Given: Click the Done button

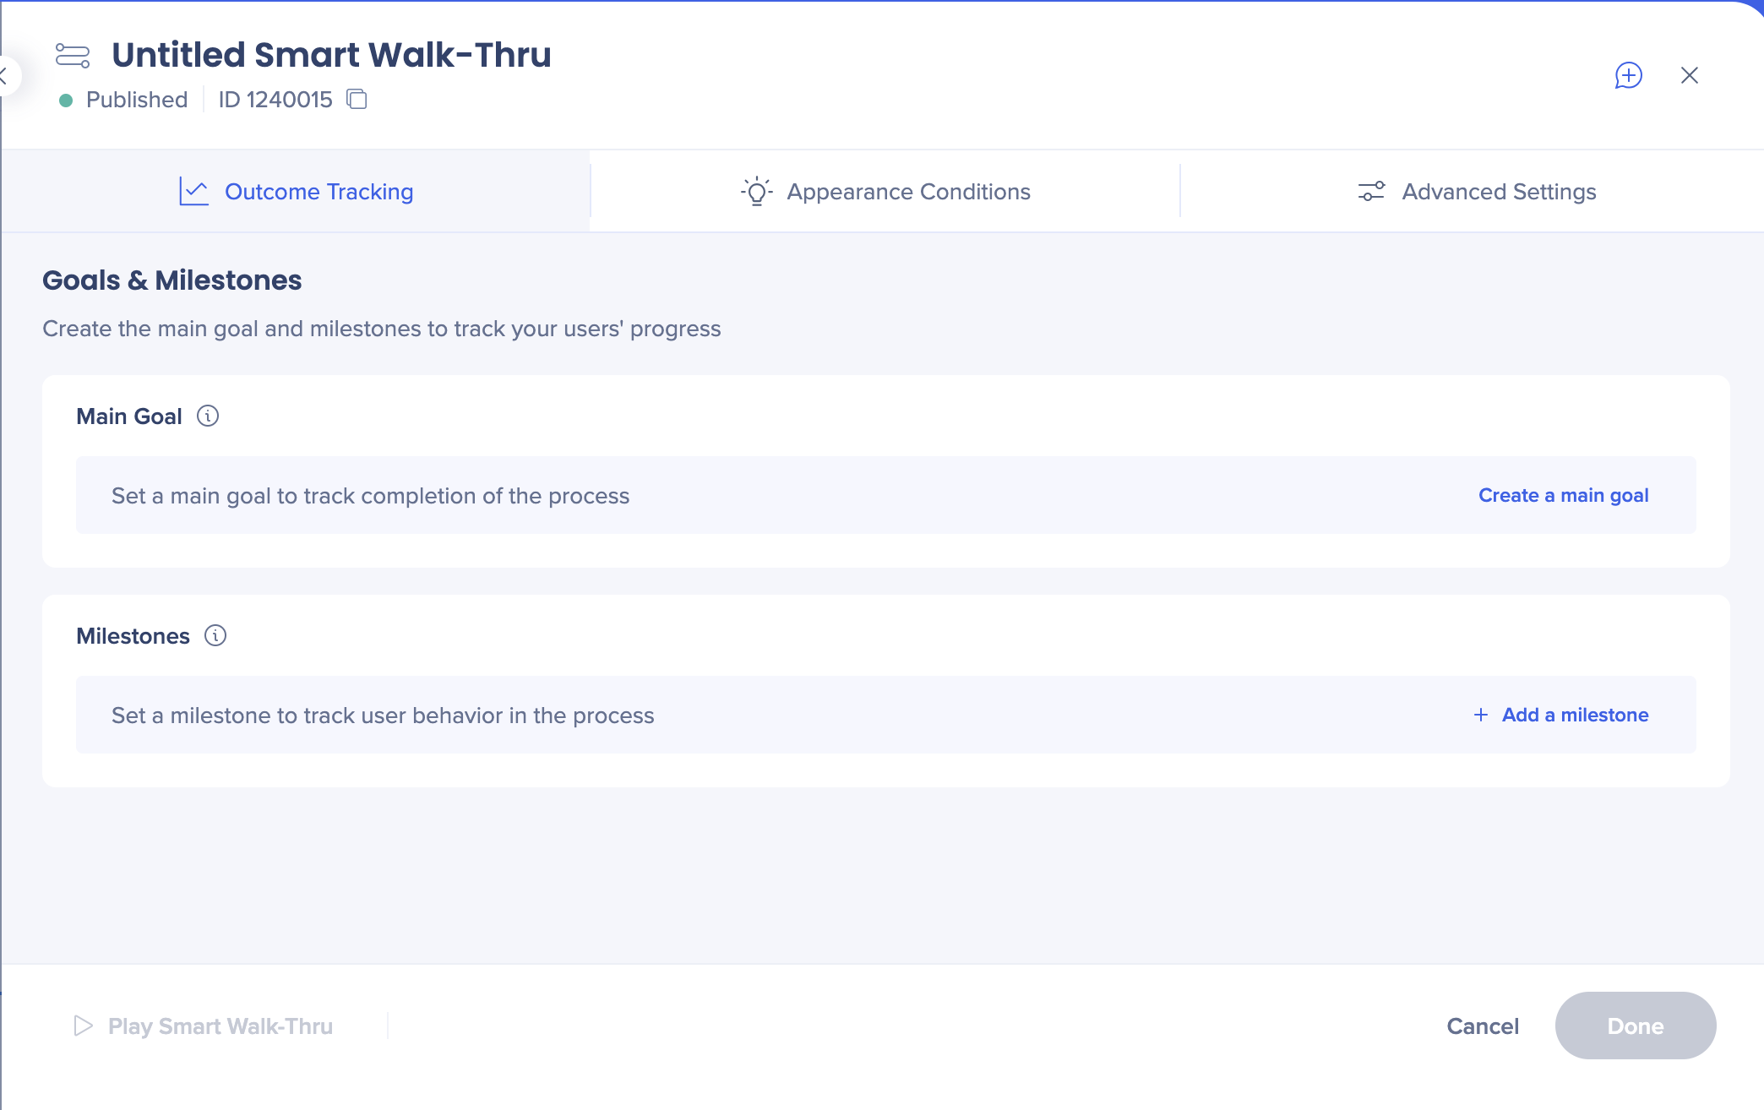Looking at the screenshot, I should [x=1636, y=1026].
